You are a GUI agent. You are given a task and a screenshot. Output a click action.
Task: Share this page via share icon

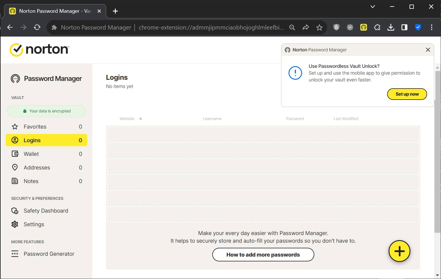tap(306, 27)
